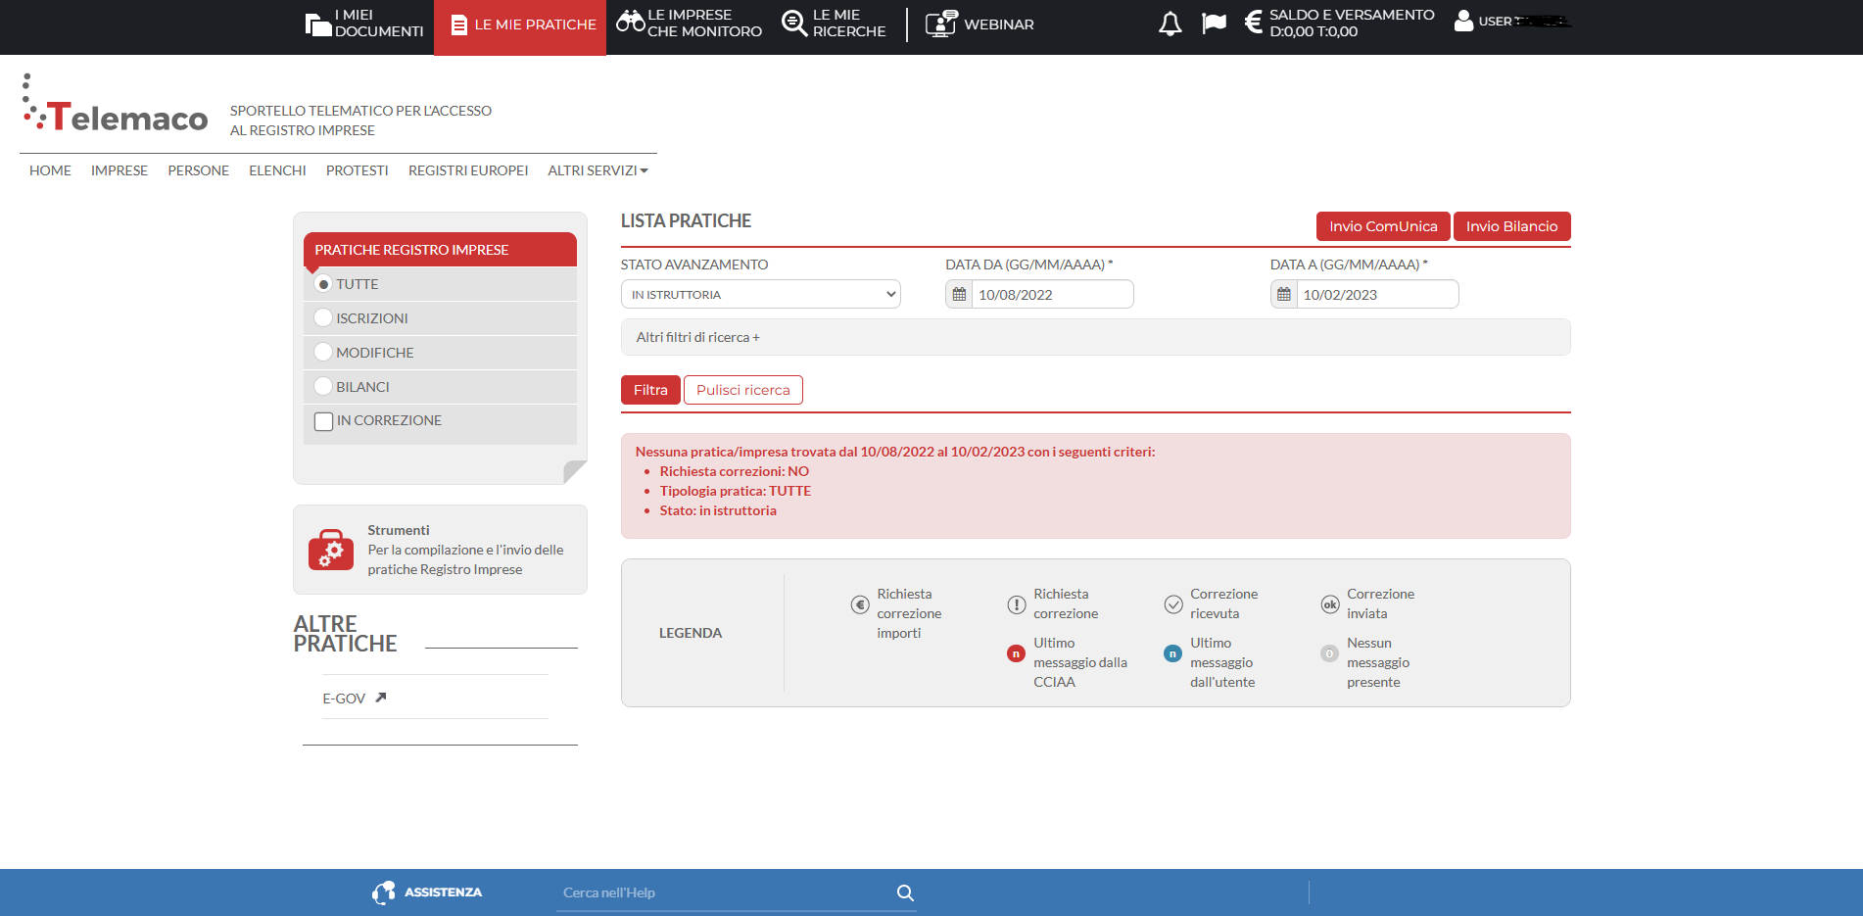Image resolution: width=1863 pixels, height=916 pixels.
Task: Select the Iscrizioni radio button
Action: [323, 318]
